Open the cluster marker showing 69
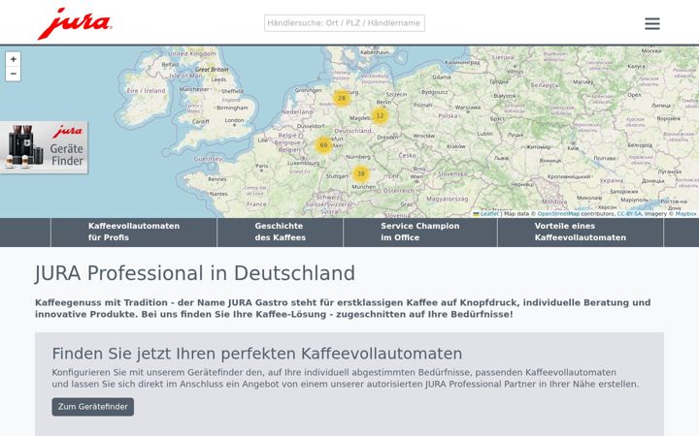 [323, 145]
